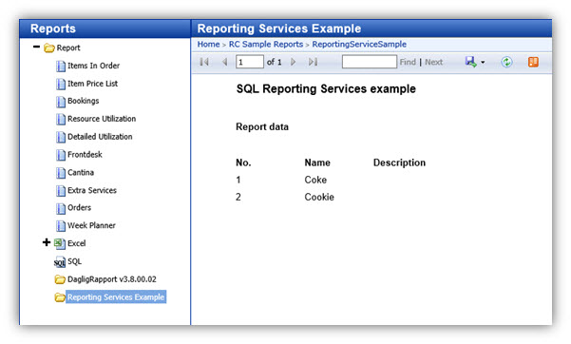This screenshot has width=571, height=344.
Task: Click the Cantina report document icon
Action: click(61, 173)
